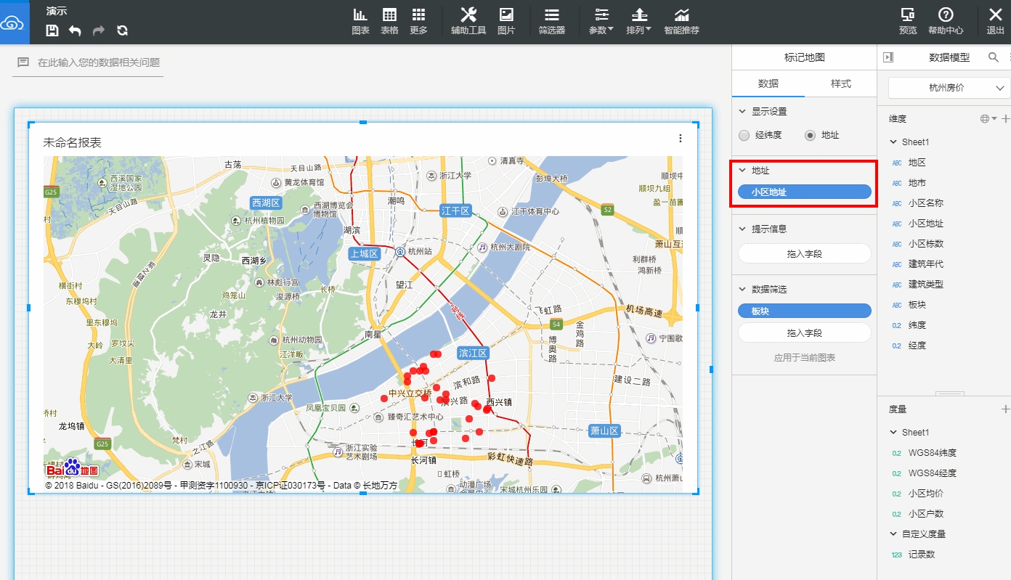Open the 智能推荐 smart recommend tool
Screen dimensions: 1011x580
point(681,22)
